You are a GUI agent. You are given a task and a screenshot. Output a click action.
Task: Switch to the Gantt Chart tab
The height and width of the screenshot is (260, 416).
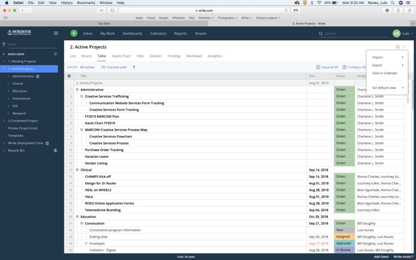pyautogui.click(x=121, y=56)
